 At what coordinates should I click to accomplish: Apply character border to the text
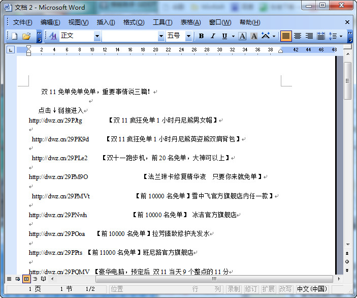tap(242, 36)
